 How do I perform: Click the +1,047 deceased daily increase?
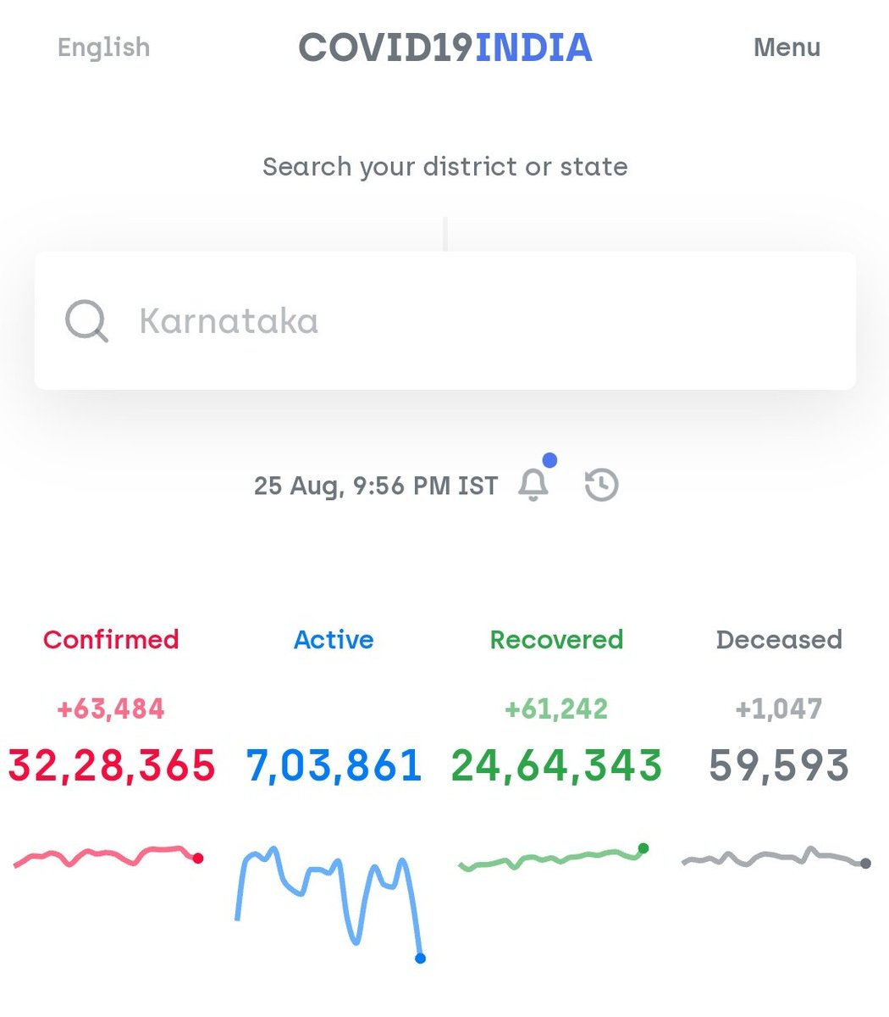pyautogui.click(x=779, y=709)
